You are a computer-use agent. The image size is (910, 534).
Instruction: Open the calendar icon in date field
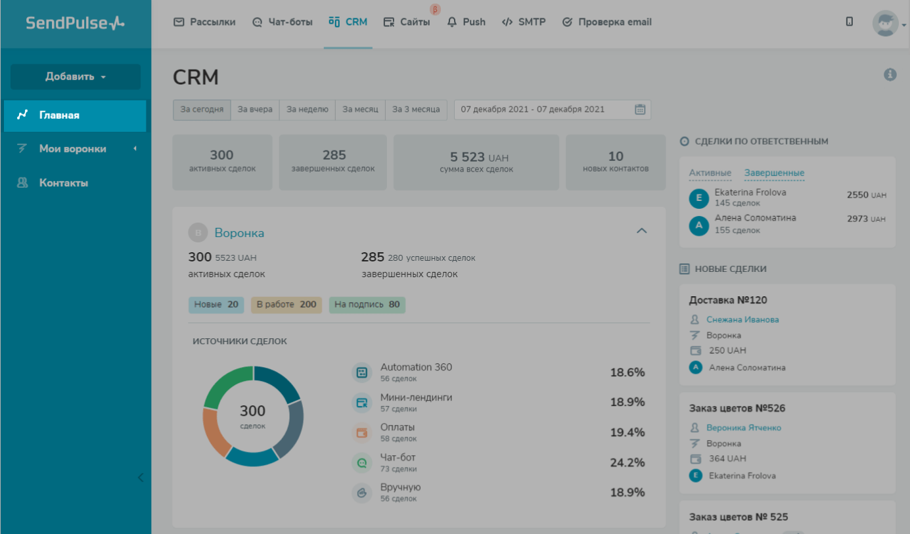pyautogui.click(x=640, y=110)
